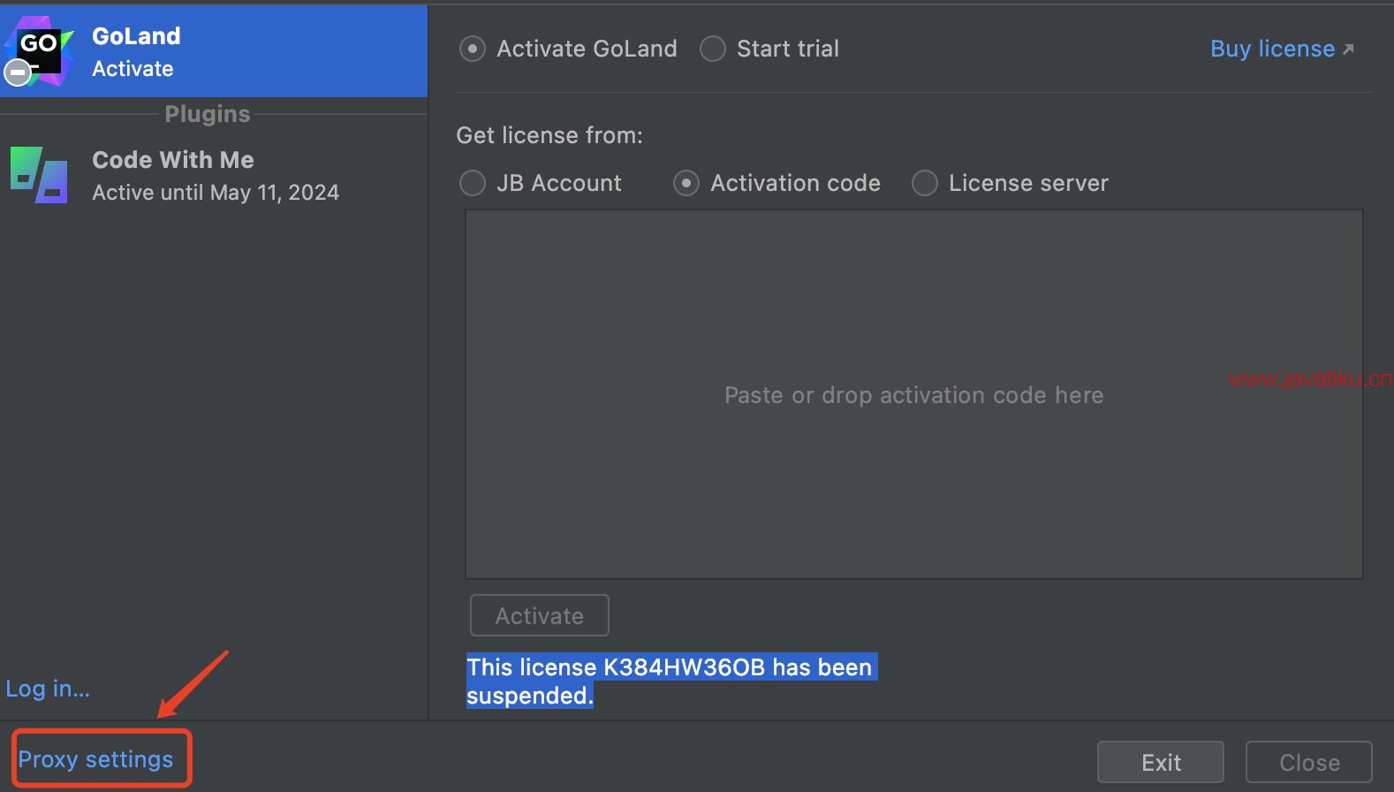Screen dimensions: 1394x792
Task: Click the Exit button
Action: tap(1161, 762)
